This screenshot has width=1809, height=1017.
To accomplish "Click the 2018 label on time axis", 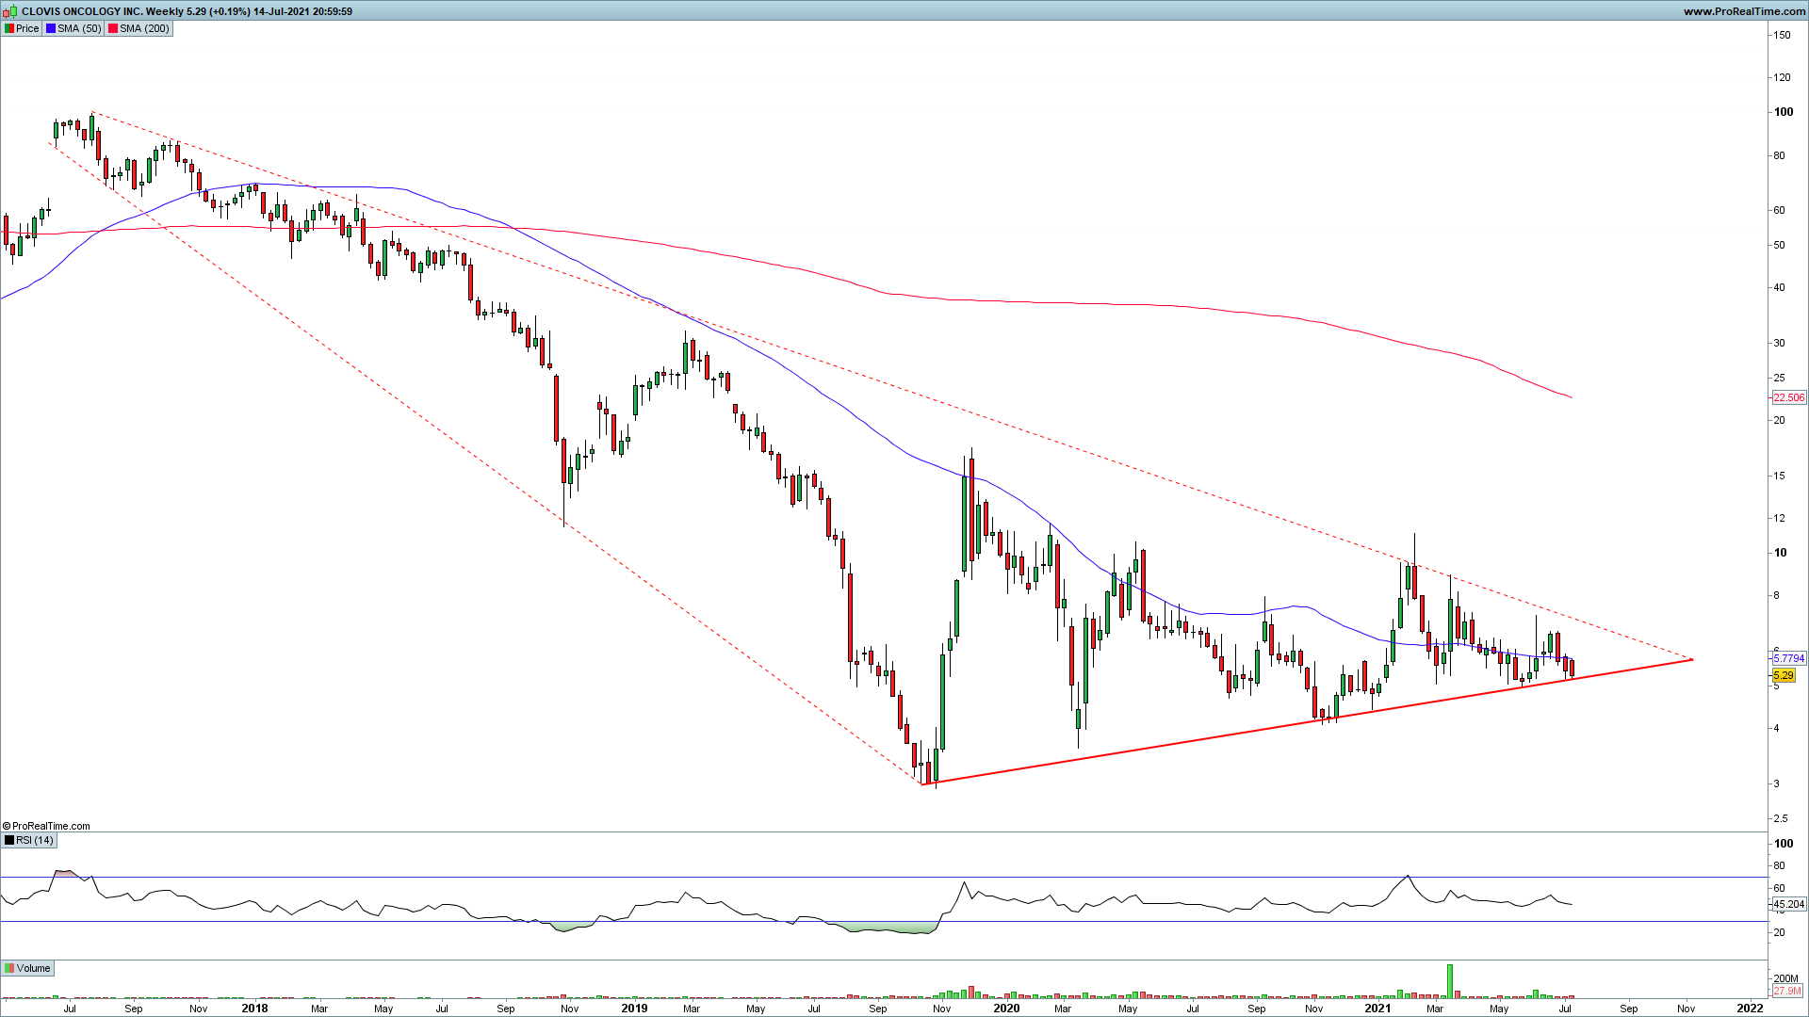I will (x=254, y=1008).
